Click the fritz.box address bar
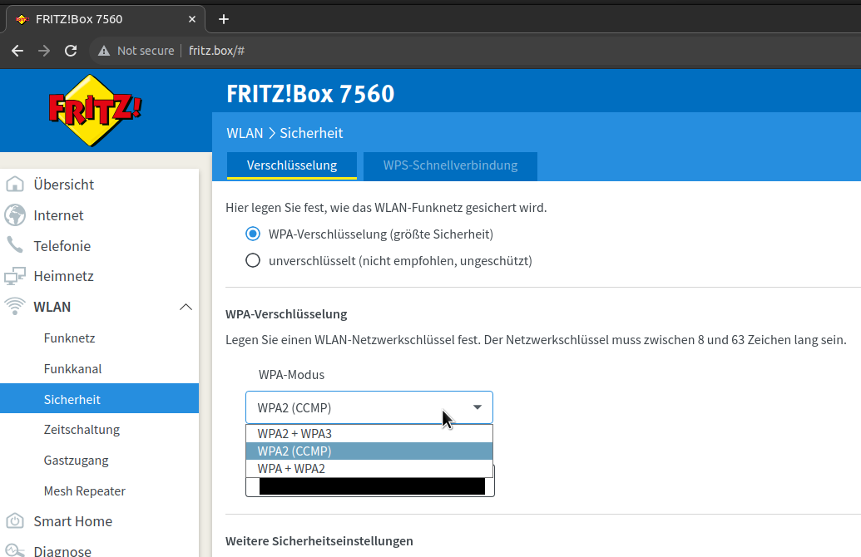The image size is (861, 557). pyautogui.click(x=216, y=51)
